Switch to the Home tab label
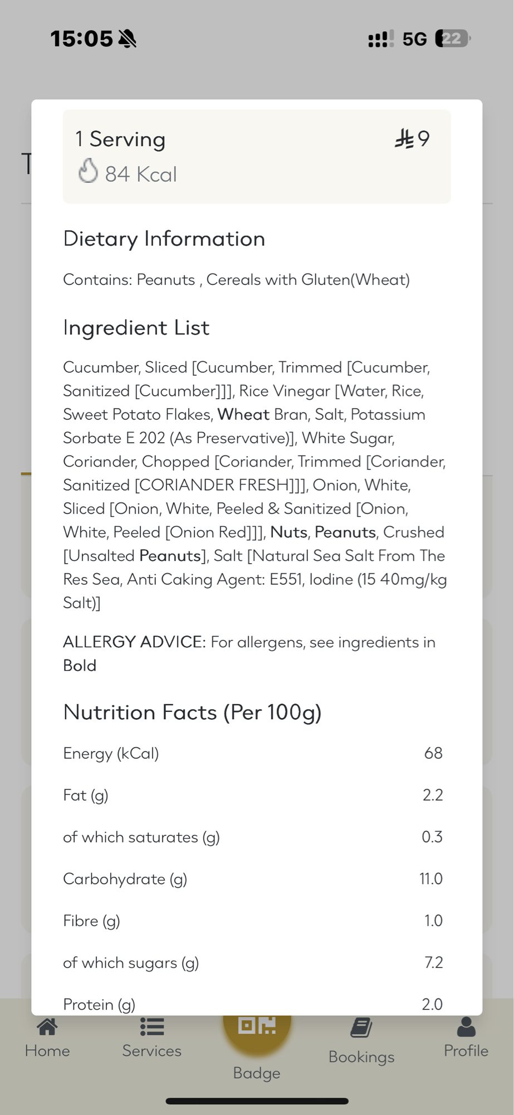This screenshot has width=514, height=1115. [47, 1051]
